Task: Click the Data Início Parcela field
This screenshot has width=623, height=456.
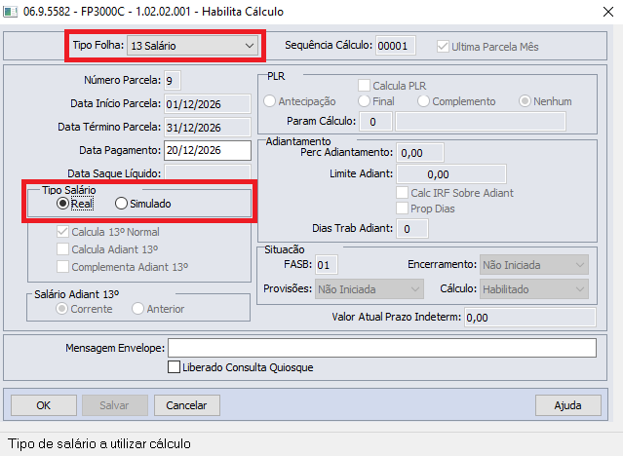Action: click(x=208, y=104)
